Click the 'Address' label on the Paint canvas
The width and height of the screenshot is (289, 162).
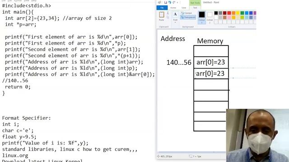(172, 39)
